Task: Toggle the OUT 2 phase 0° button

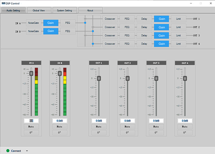Action: tap(127, 133)
